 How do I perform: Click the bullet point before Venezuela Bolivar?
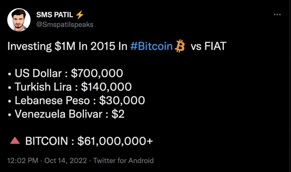coord(10,114)
